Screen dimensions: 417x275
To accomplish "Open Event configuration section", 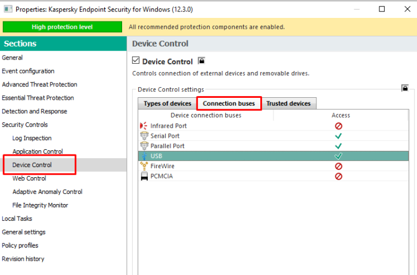I will point(28,71).
